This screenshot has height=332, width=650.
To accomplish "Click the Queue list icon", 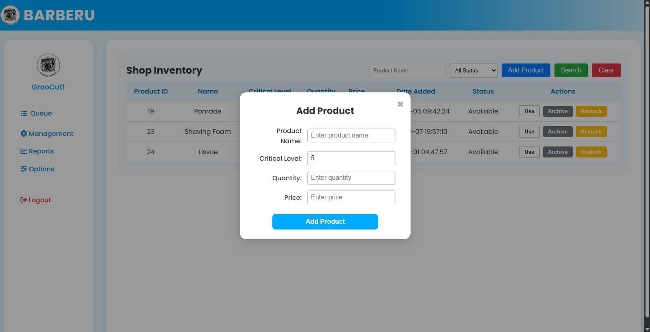I will [24, 114].
